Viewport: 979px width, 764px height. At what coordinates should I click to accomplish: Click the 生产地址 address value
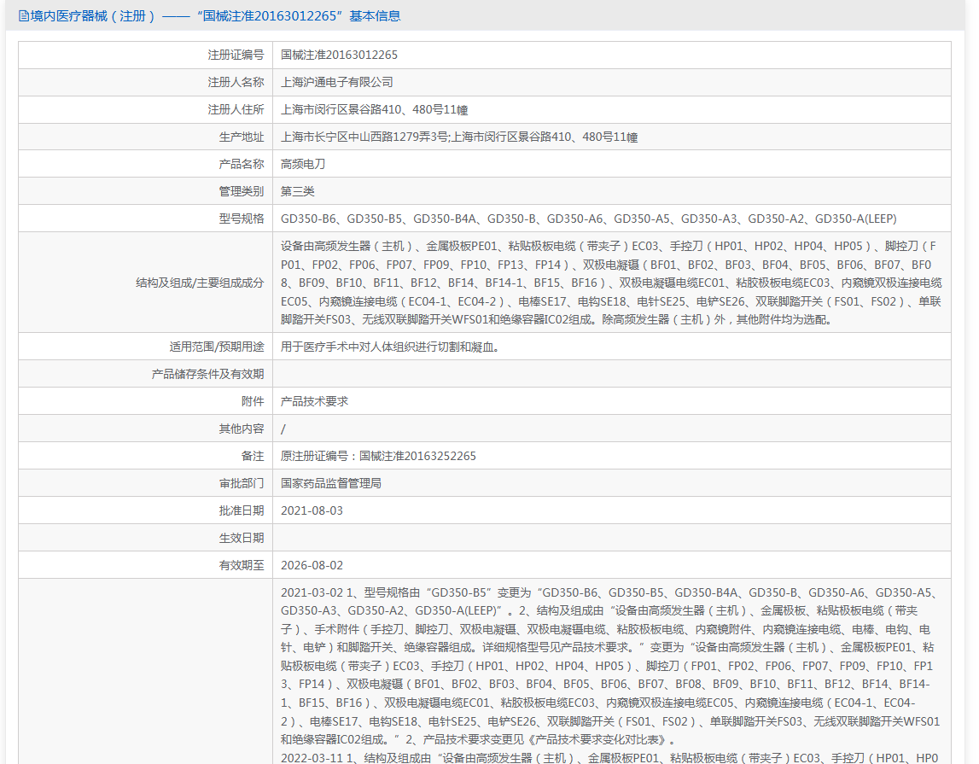(459, 137)
